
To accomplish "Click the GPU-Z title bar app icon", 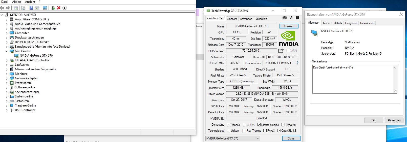I will coord(208,11).
